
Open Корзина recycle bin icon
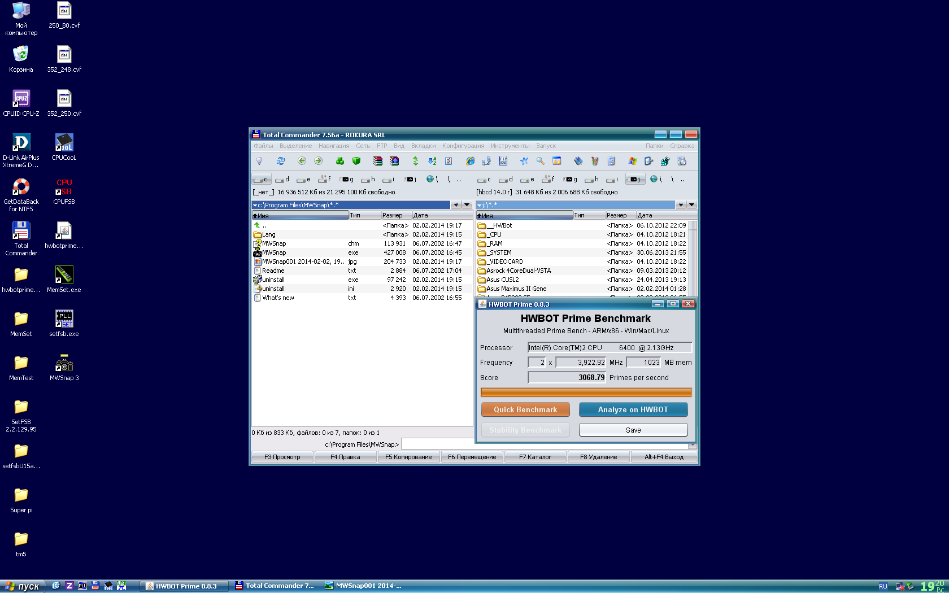pos(21,59)
